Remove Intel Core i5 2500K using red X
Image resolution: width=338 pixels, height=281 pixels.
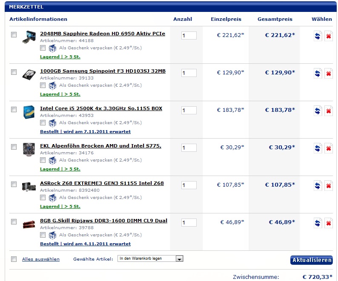click(329, 111)
